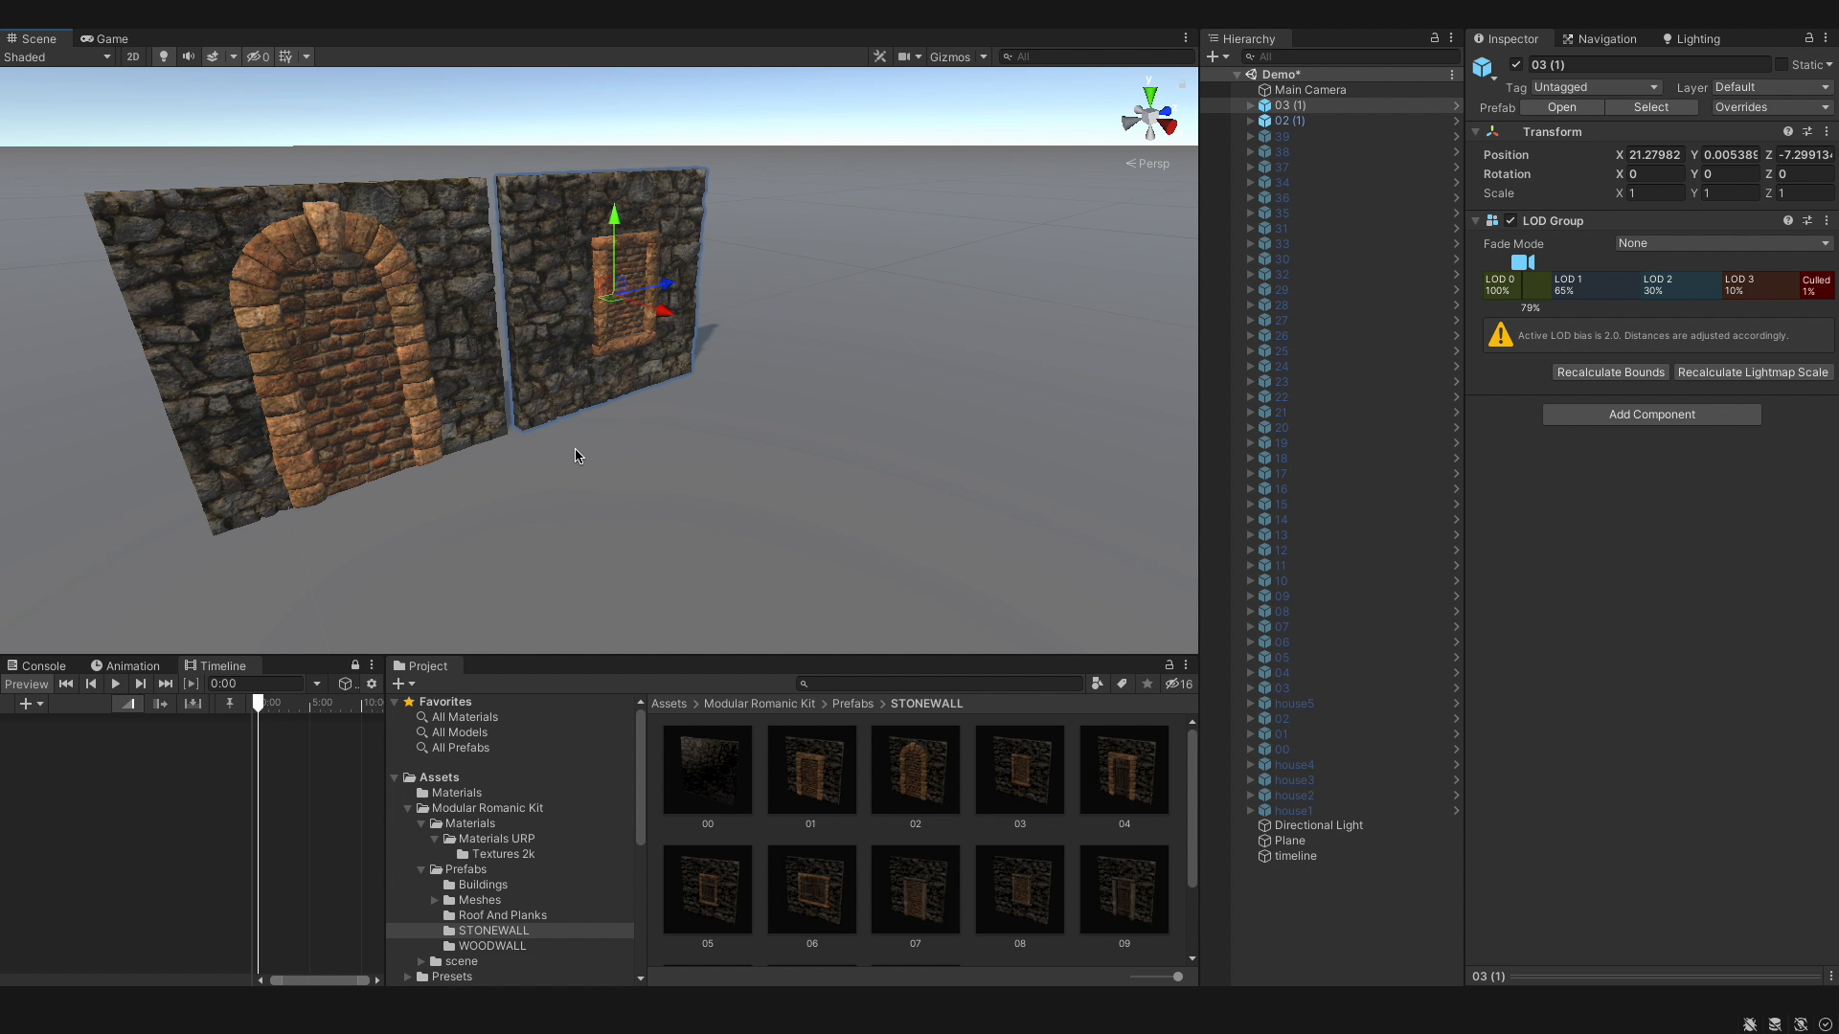Expand the 02 (1) object in Hierarchy
The width and height of the screenshot is (1839, 1034).
click(1250, 121)
